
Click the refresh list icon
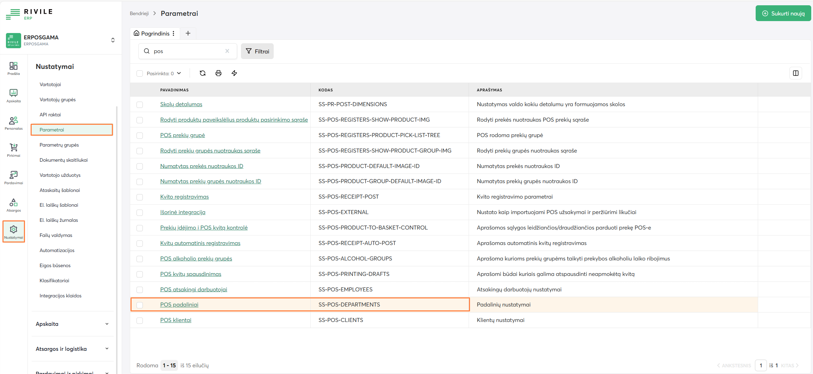click(x=203, y=73)
